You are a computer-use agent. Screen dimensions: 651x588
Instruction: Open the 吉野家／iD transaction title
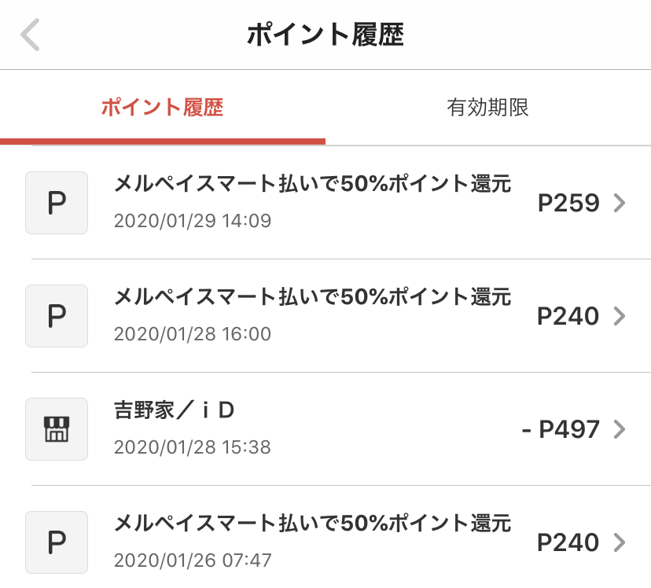pyautogui.click(x=175, y=410)
